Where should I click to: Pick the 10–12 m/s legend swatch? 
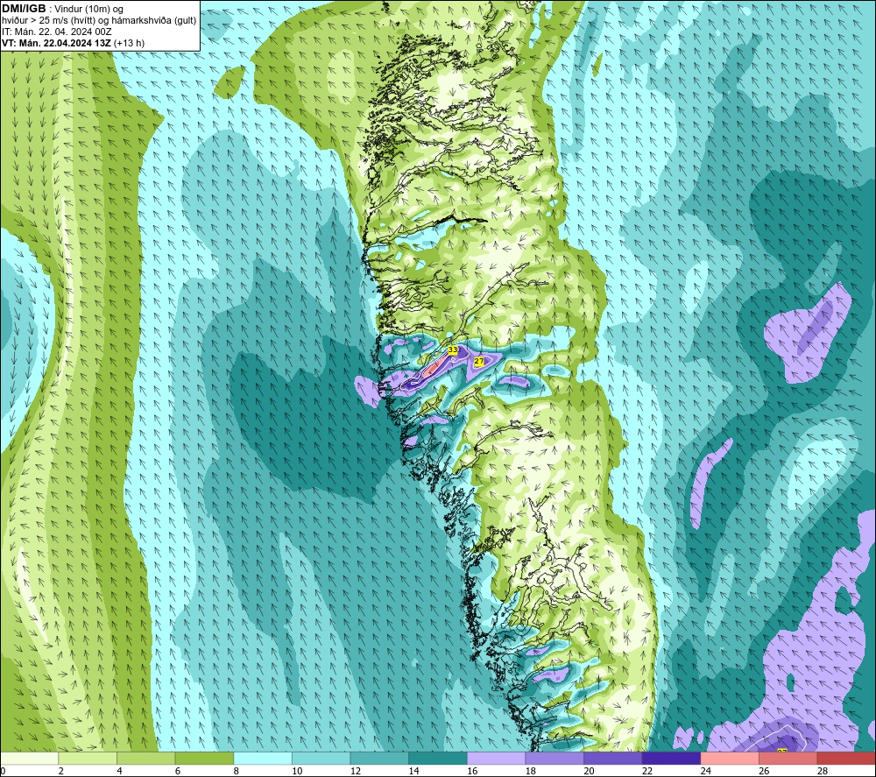[321, 758]
